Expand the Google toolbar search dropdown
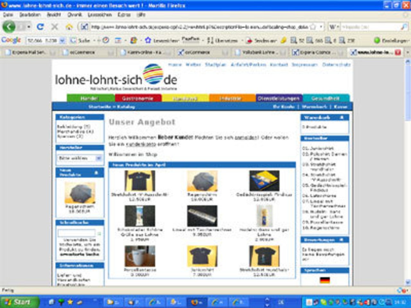This screenshot has height=308, width=411. point(62,40)
